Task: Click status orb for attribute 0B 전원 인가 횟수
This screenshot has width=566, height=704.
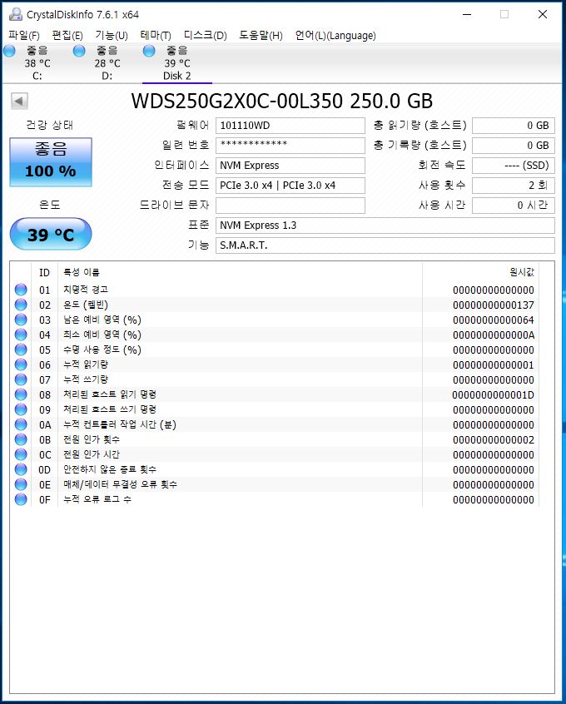Action: tap(21, 439)
